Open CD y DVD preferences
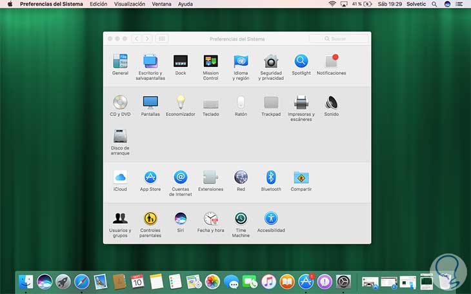The height and width of the screenshot is (294, 471). [x=120, y=103]
